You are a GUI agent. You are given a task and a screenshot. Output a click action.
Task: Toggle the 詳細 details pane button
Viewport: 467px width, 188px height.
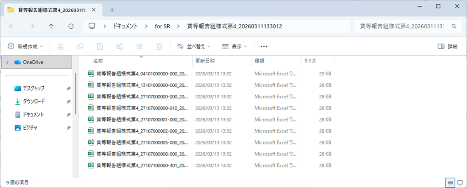pos(448,46)
